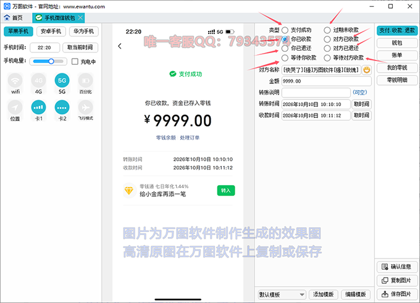The width and height of the screenshot is (420, 303).
Task: Open the emoji picker beside 对方名称
Action: point(367,70)
